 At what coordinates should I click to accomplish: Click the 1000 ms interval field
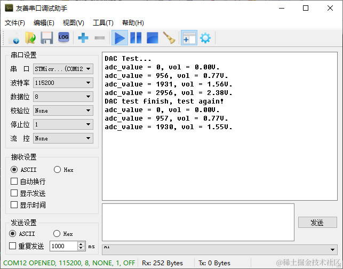63,246
